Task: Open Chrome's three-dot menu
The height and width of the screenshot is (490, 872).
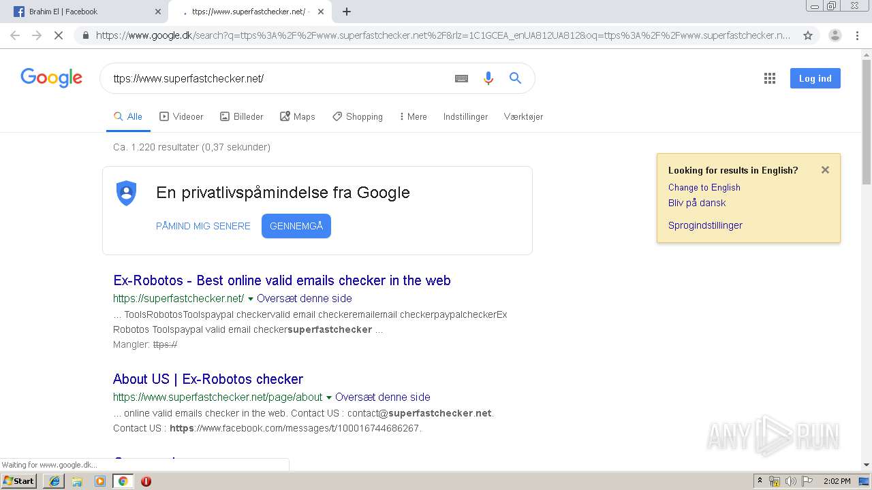Action: (x=858, y=35)
